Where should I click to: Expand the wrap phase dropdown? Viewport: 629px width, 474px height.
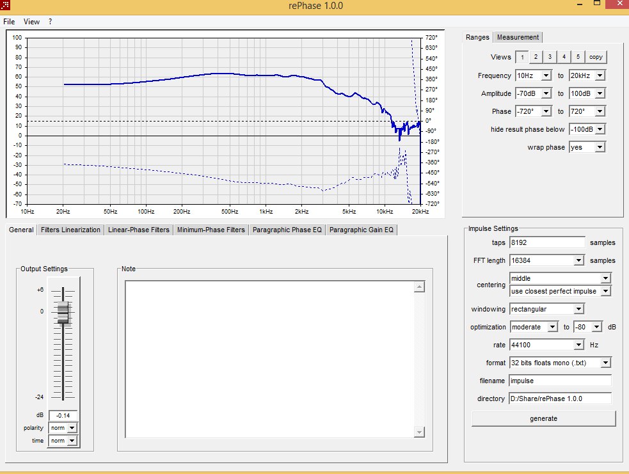click(600, 147)
